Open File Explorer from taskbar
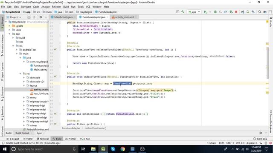The image size is (273, 153). click(93, 149)
